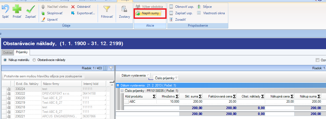Click the Číslo príjemky grouping chip
Viewport: 326px width, 119px height.
click(x=166, y=78)
